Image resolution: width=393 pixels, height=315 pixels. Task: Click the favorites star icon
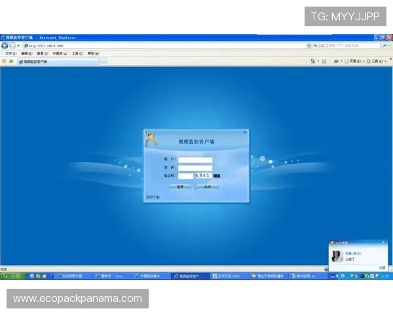(x=4, y=61)
